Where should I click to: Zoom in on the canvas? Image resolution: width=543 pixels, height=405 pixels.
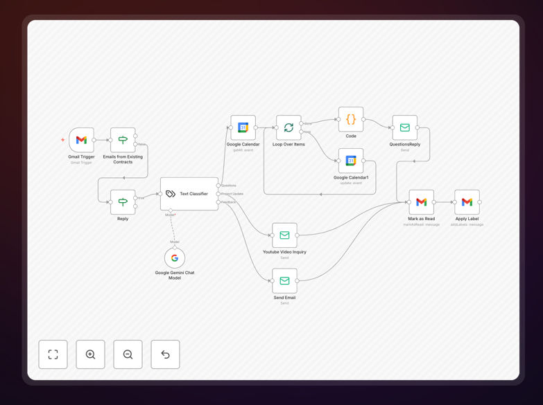click(90, 354)
